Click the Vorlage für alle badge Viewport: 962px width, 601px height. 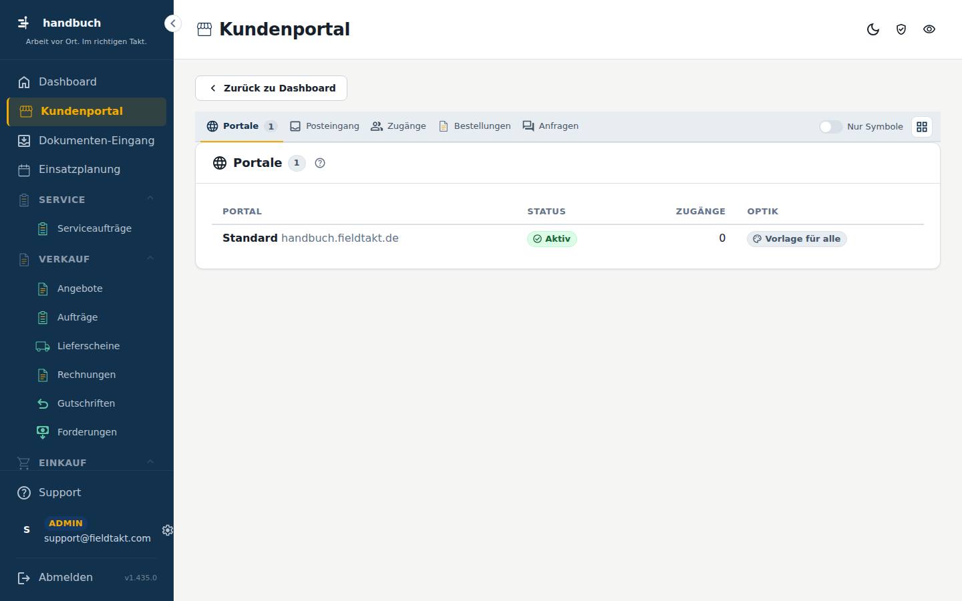point(796,239)
